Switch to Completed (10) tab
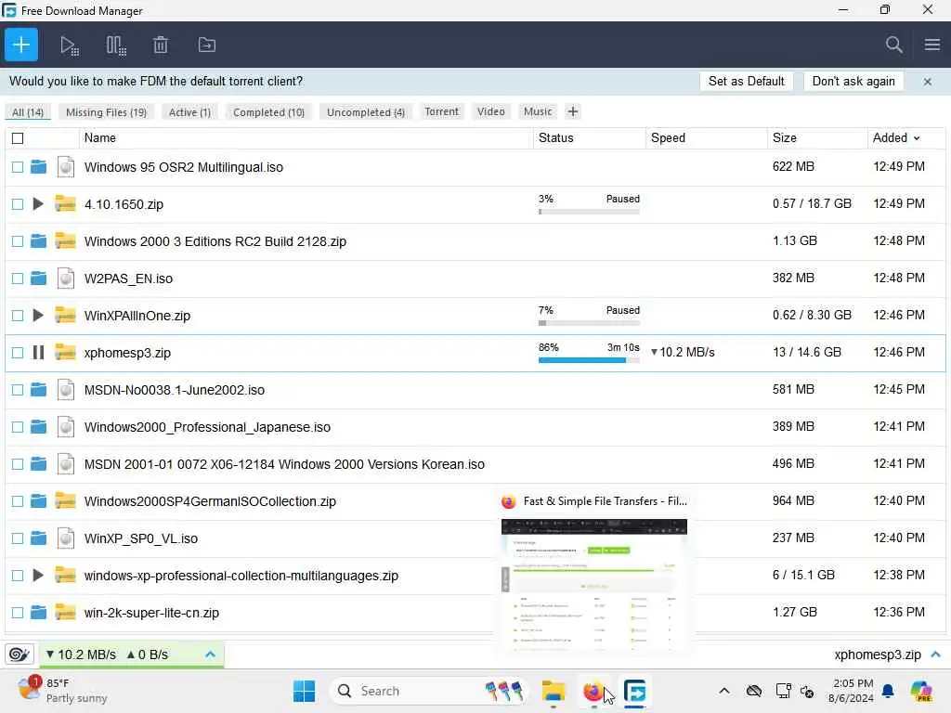Viewport: 951px width, 713px height. coord(268,112)
